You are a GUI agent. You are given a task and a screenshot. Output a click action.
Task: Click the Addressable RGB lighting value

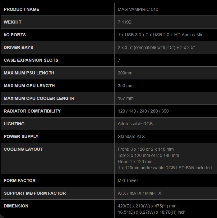[135, 124]
